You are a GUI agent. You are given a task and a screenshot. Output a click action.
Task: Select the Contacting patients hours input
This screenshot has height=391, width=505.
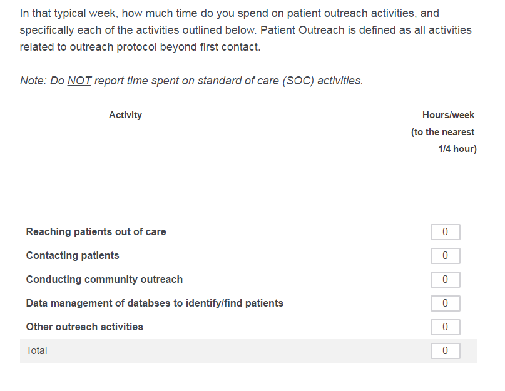tap(445, 256)
